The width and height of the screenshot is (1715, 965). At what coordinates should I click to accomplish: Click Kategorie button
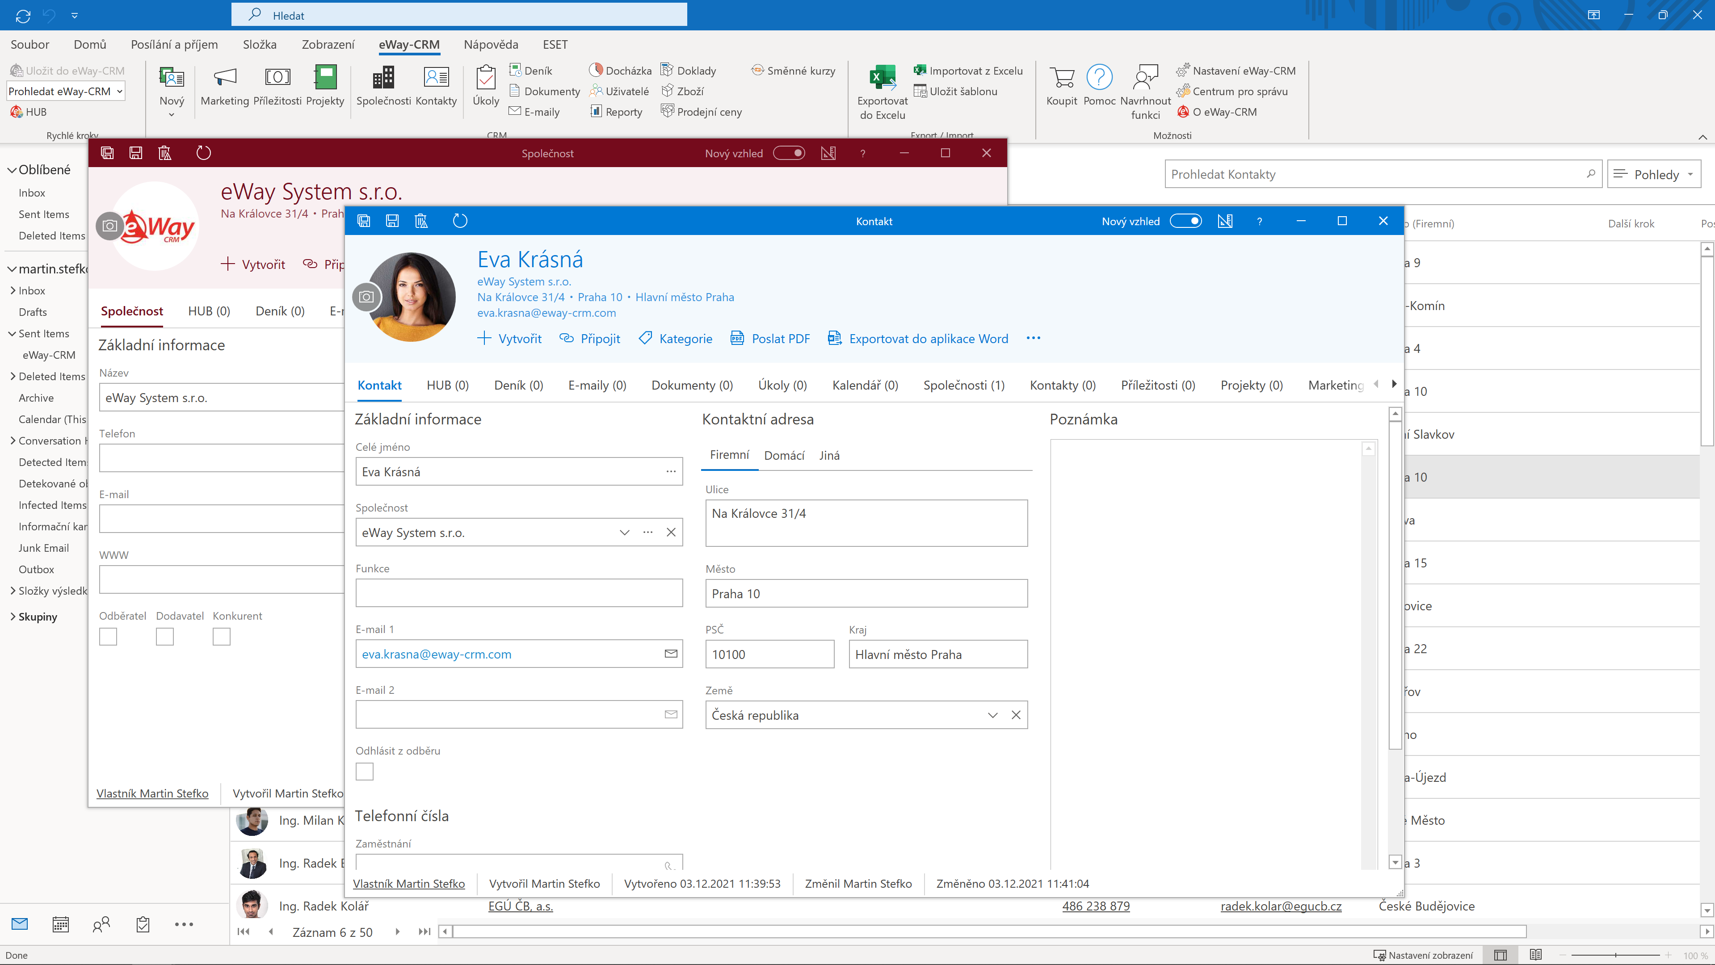click(x=675, y=338)
